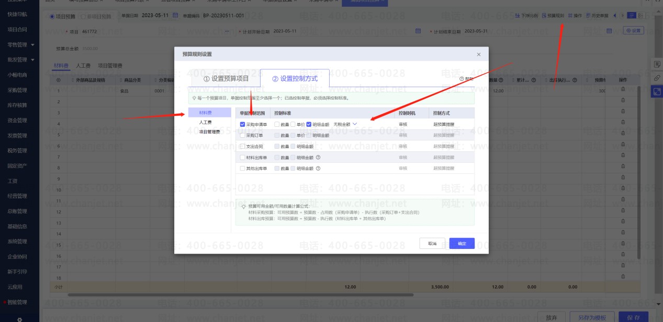Open sidebar settings gear at bottom
The image size is (663, 322).
19,319
